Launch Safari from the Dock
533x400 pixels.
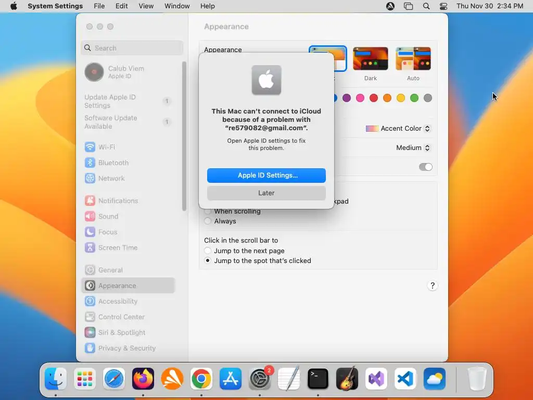(x=114, y=379)
